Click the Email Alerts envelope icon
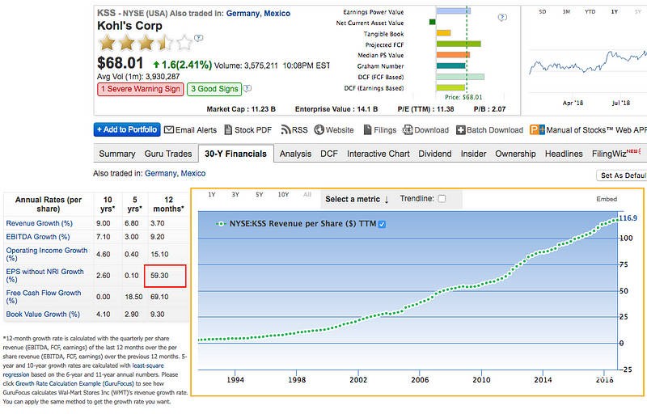The height and width of the screenshot is (414, 647). click(169, 130)
